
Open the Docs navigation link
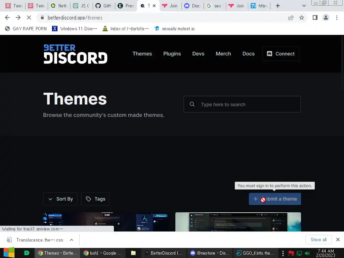point(249,54)
